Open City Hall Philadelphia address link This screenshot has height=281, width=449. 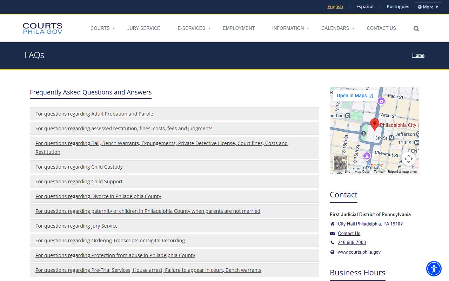coord(370,224)
